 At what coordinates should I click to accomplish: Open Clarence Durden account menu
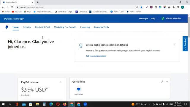tap(173, 18)
